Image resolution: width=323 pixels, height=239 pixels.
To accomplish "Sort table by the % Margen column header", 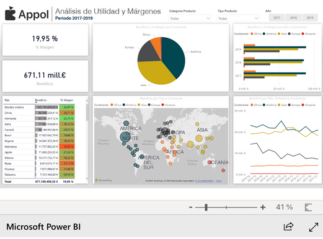I will point(67,100).
